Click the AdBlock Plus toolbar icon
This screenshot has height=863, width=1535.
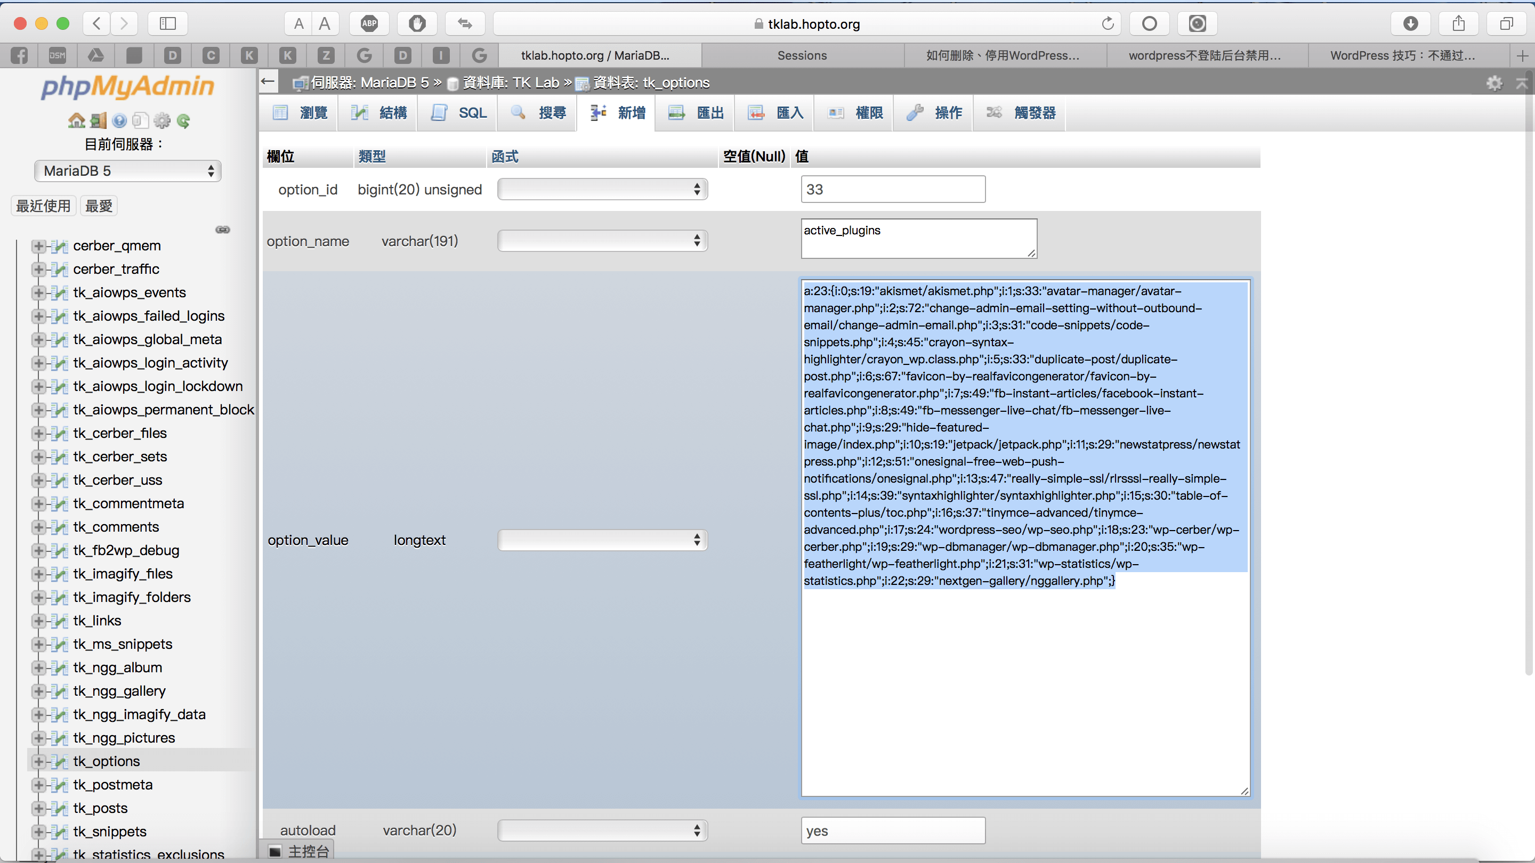[369, 24]
